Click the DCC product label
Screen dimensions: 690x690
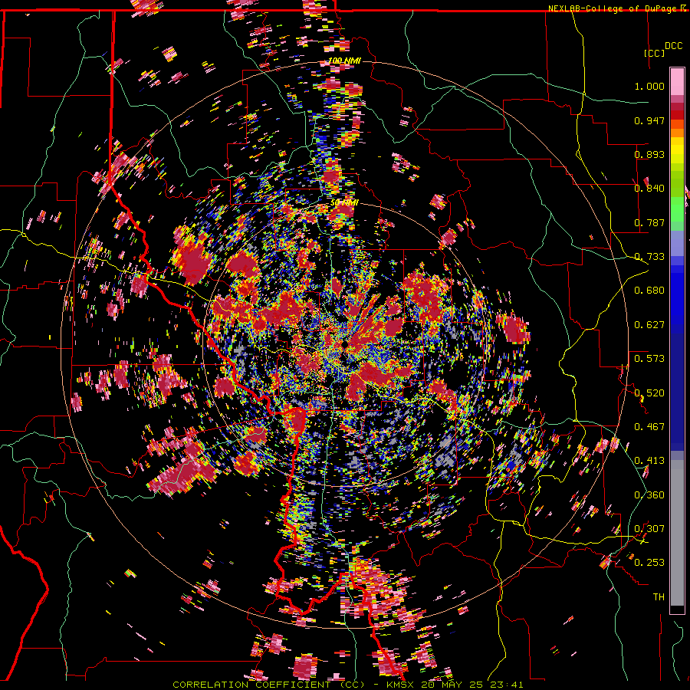tap(673, 46)
